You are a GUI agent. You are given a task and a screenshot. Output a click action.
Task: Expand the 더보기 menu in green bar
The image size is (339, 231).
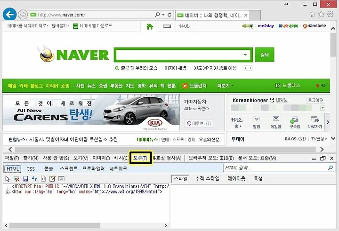[x=225, y=86]
